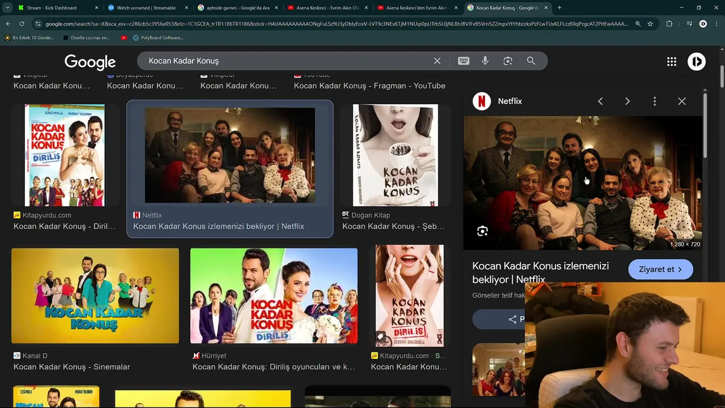Open related image below the preview
The width and height of the screenshot is (725, 408).
pyautogui.click(x=498, y=369)
